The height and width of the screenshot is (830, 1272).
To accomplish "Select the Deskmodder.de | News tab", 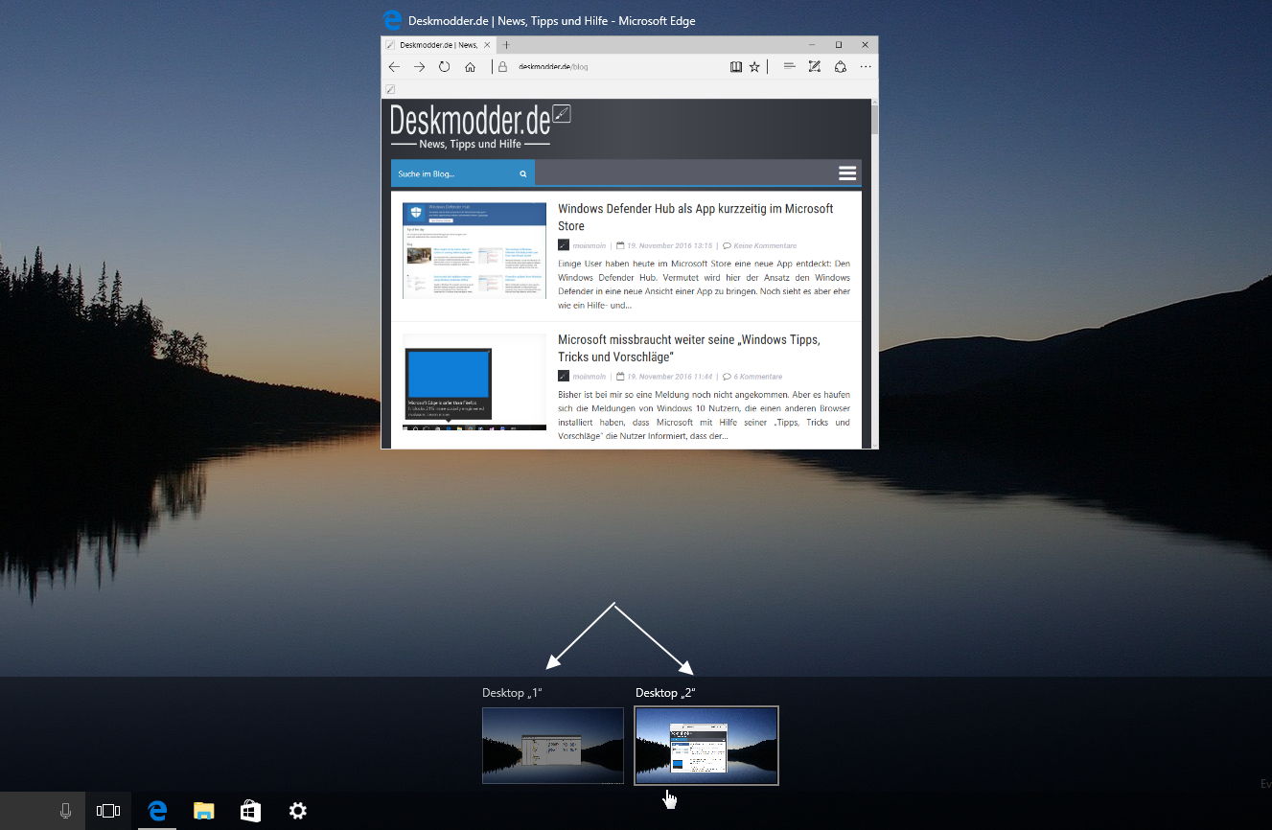I will (x=439, y=45).
